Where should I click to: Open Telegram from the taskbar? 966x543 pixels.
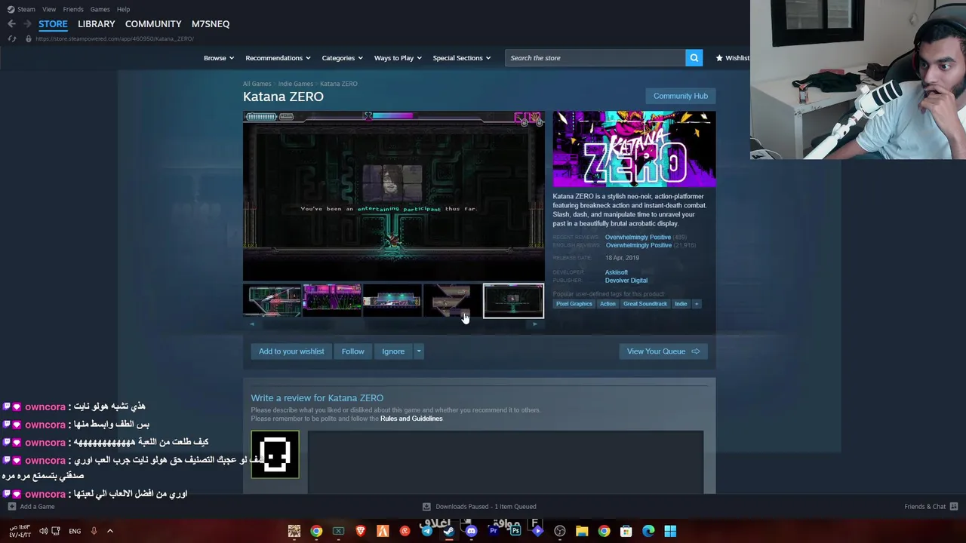point(427,531)
